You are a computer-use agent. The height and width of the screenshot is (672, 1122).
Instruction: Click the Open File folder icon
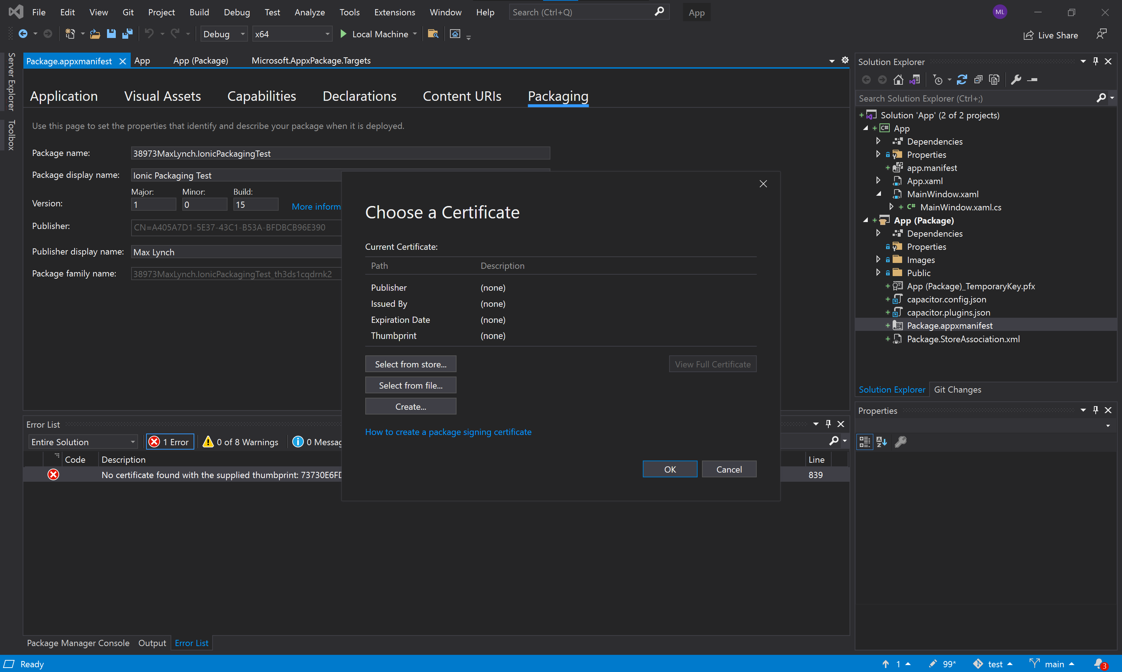pyautogui.click(x=95, y=34)
